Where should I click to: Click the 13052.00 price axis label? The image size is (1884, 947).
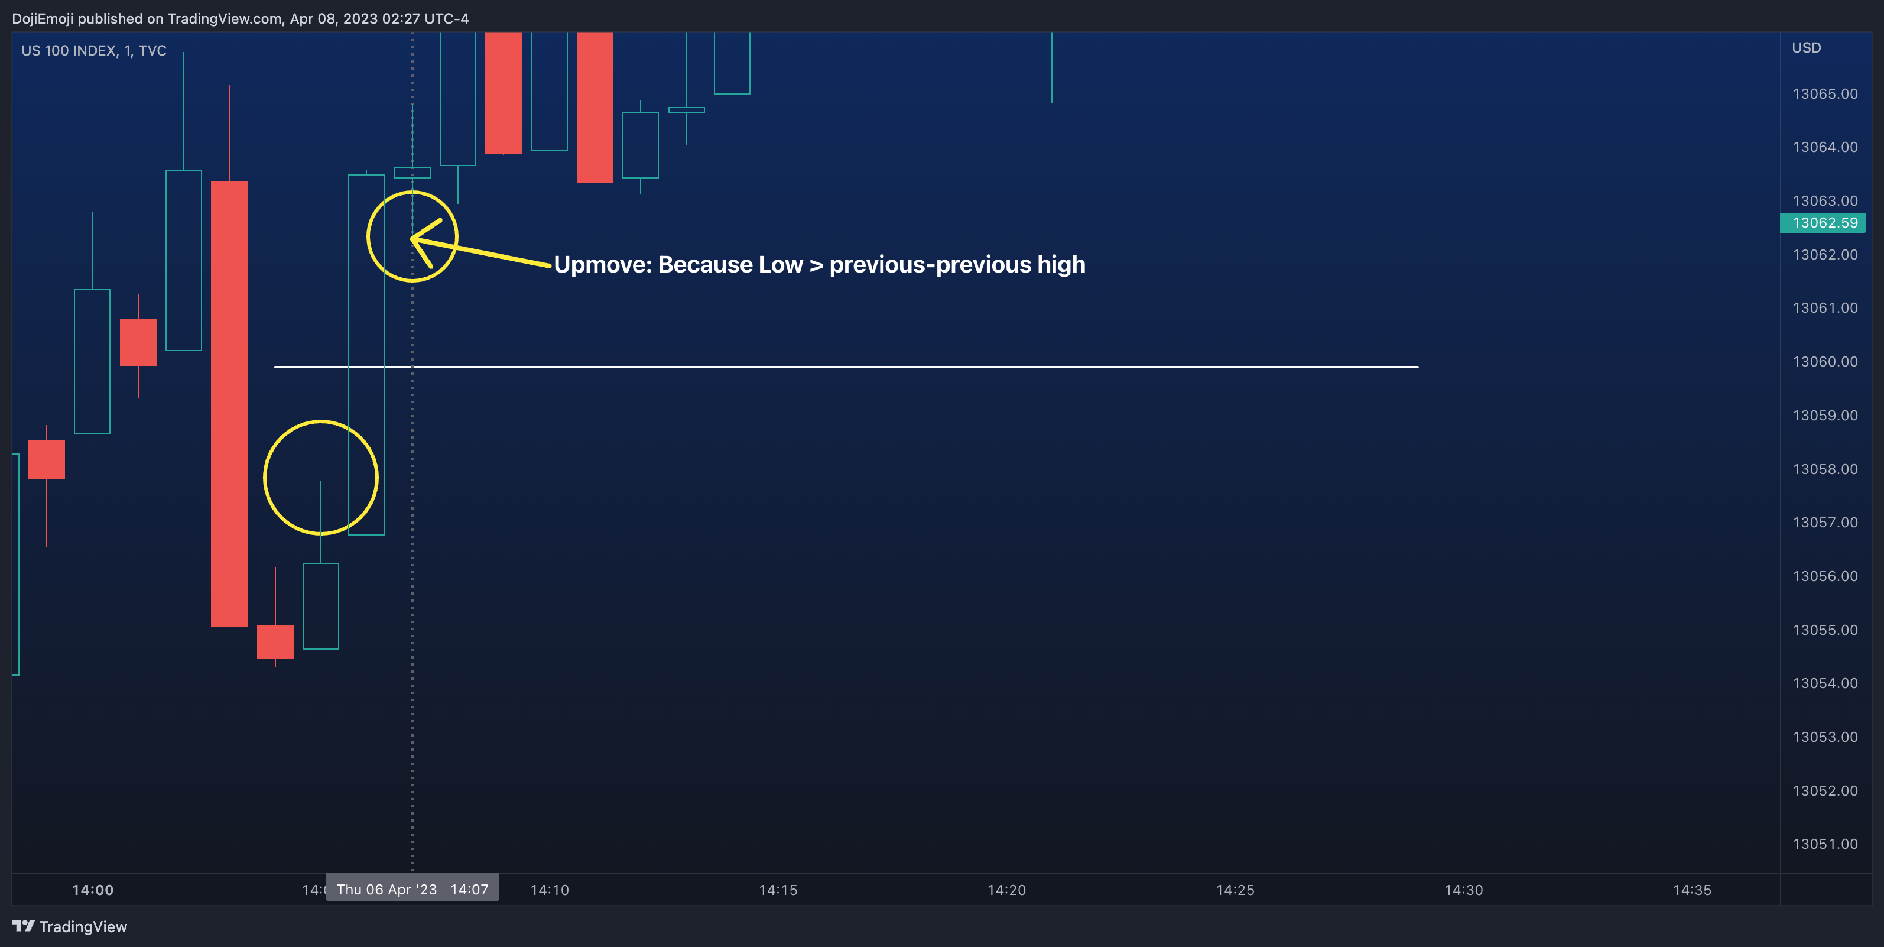click(x=1825, y=791)
